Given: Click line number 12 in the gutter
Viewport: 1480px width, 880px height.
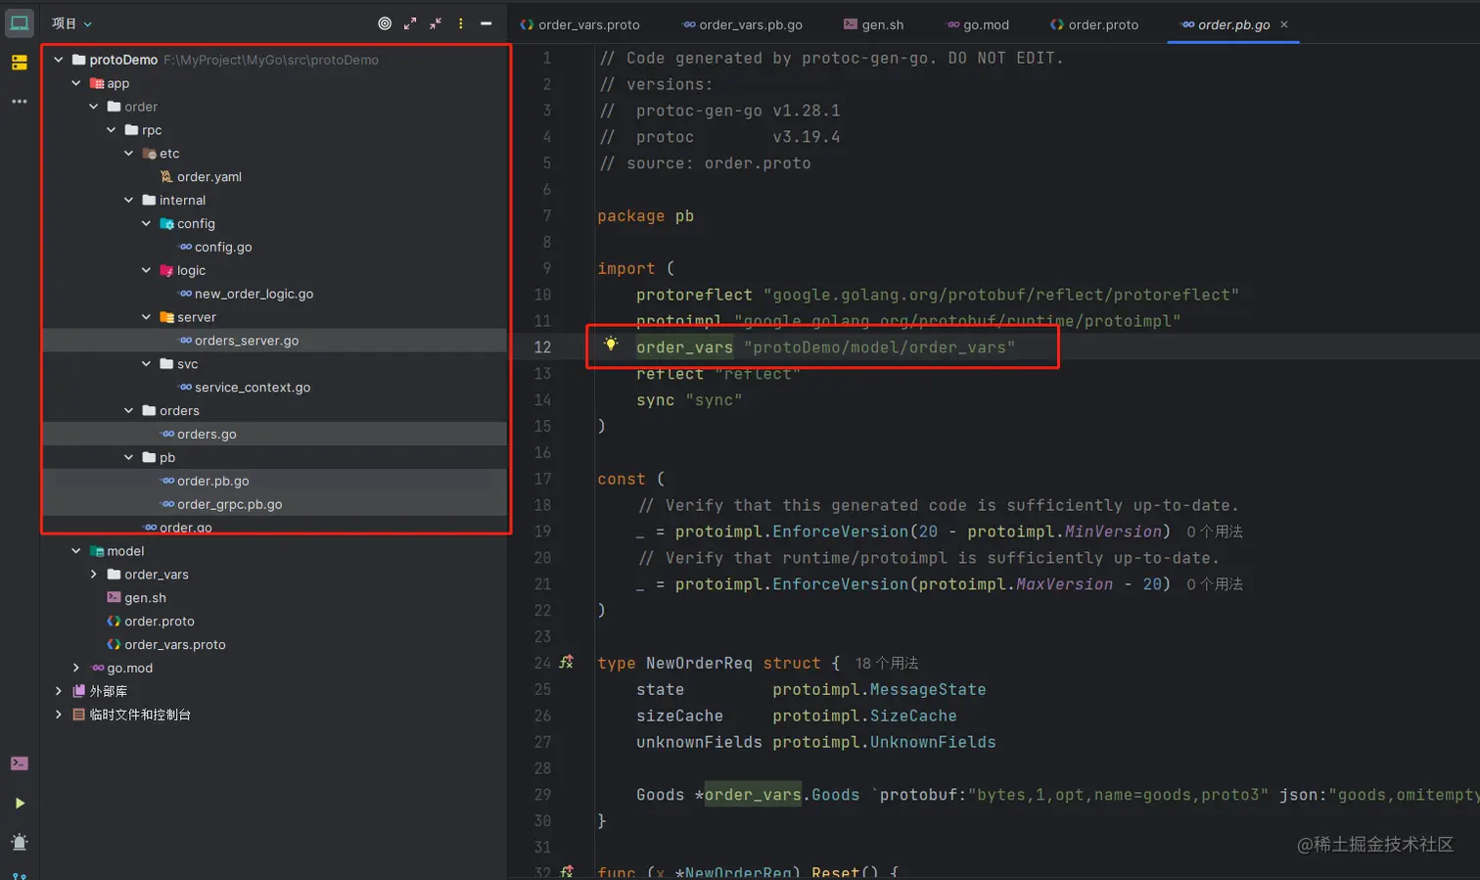Looking at the screenshot, I should [x=542, y=347].
